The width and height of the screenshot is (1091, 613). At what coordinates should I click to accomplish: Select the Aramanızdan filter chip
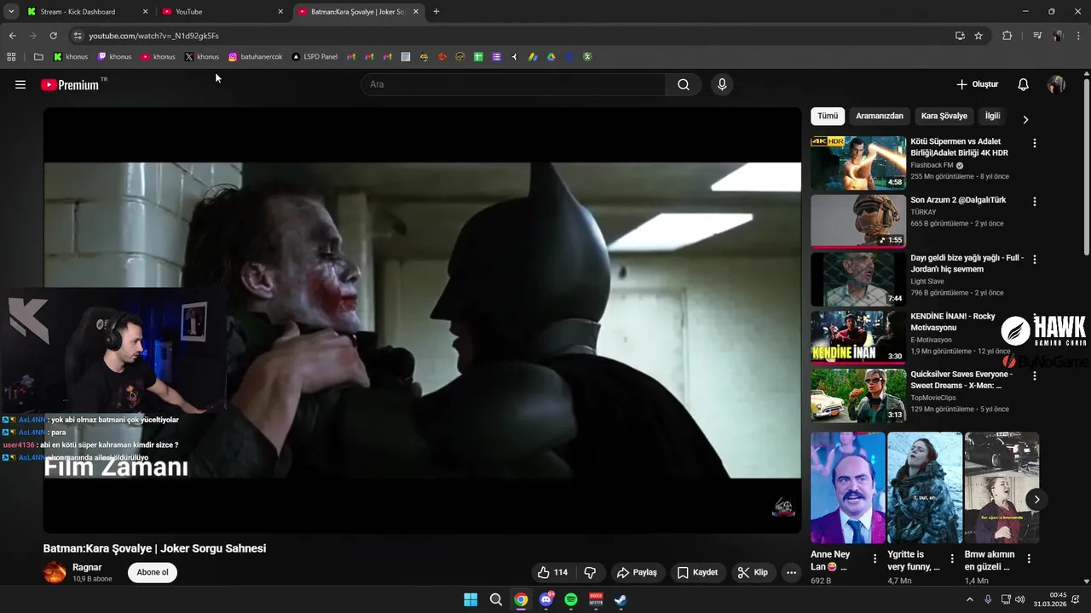(x=880, y=116)
